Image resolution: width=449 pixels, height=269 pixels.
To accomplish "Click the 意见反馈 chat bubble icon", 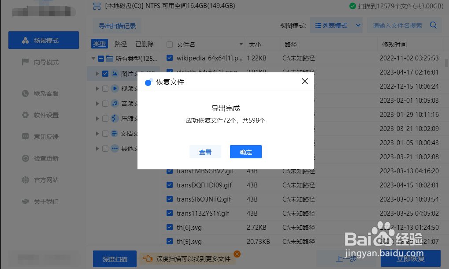I will tap(26, 136).
